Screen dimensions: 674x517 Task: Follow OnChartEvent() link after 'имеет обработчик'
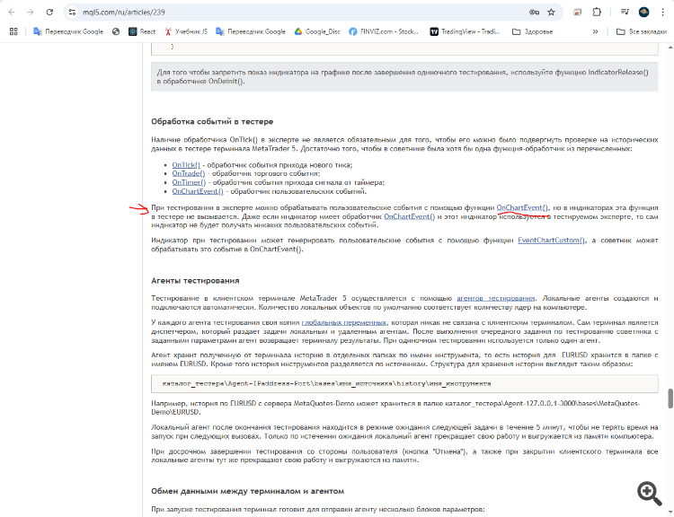pyautogui.click(x=409, y=216)
